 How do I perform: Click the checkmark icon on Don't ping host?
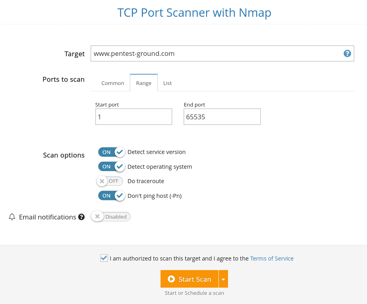point(120,195)
